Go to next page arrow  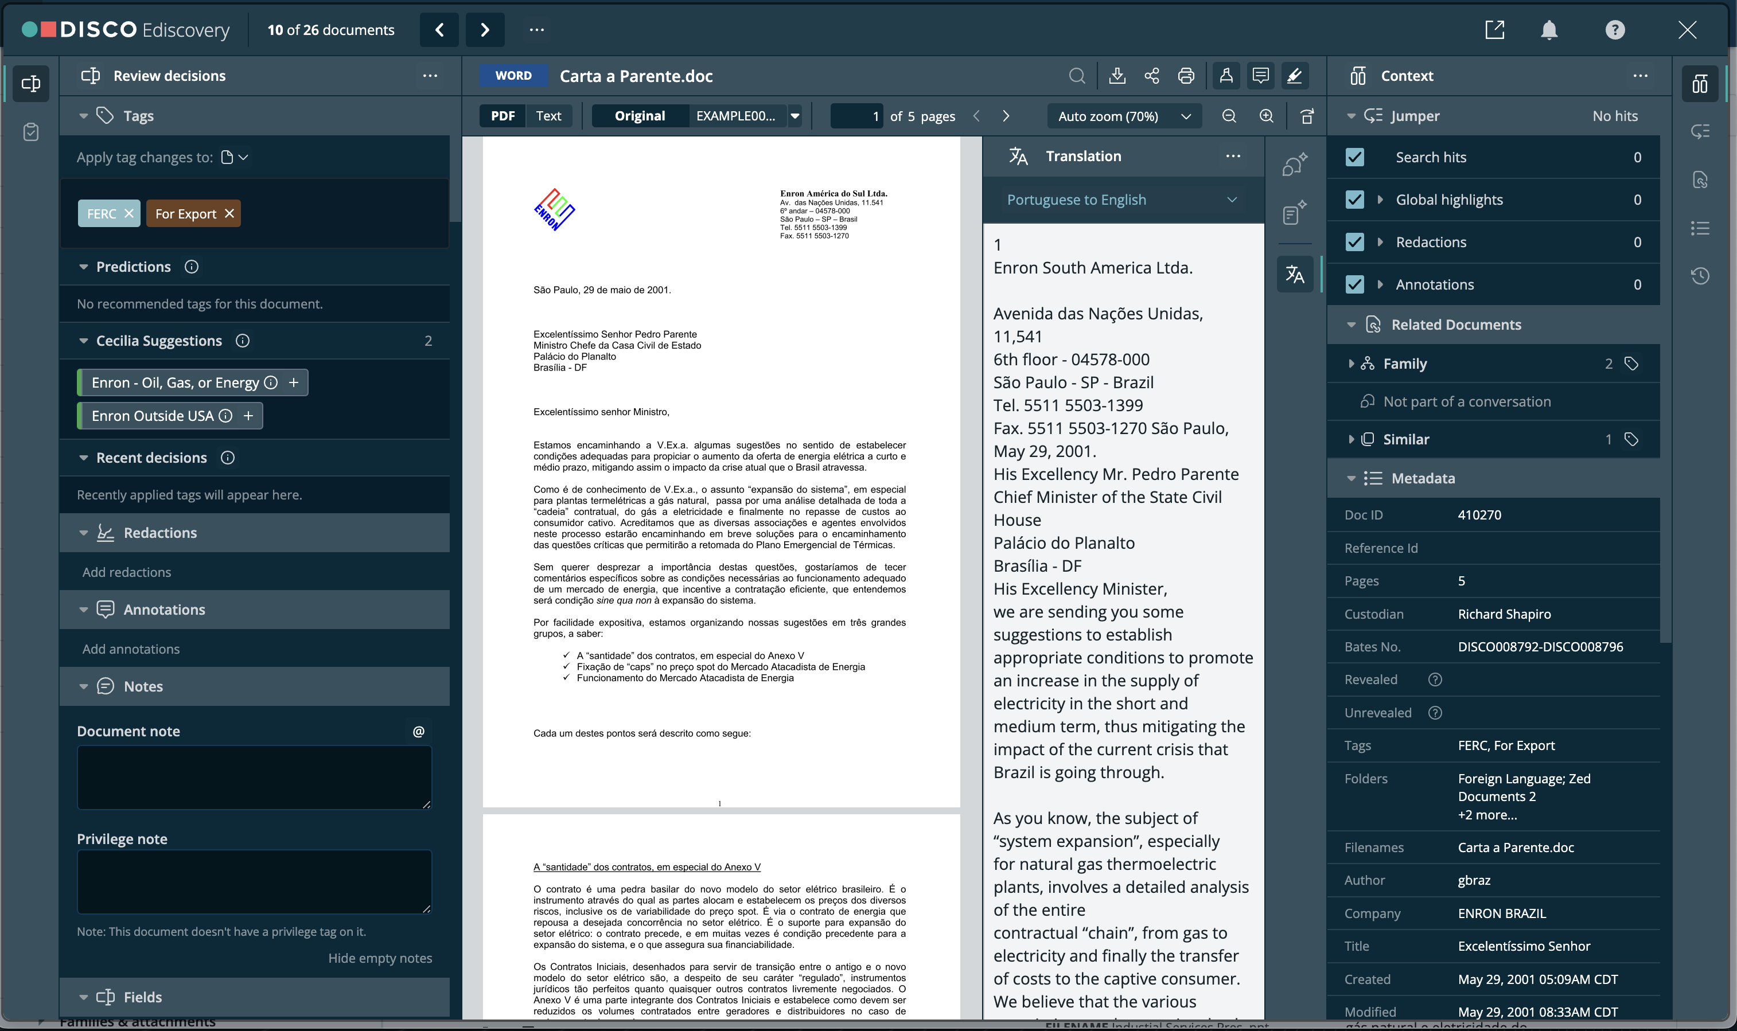tap(1006, 116)
